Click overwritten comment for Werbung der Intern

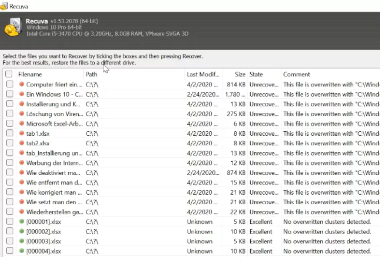coord(331,163)
